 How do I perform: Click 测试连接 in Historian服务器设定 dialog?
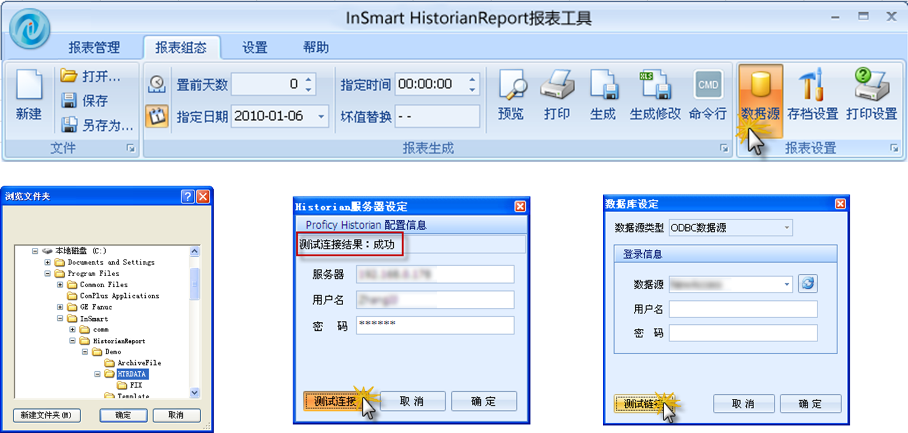(x=336, y=401)
